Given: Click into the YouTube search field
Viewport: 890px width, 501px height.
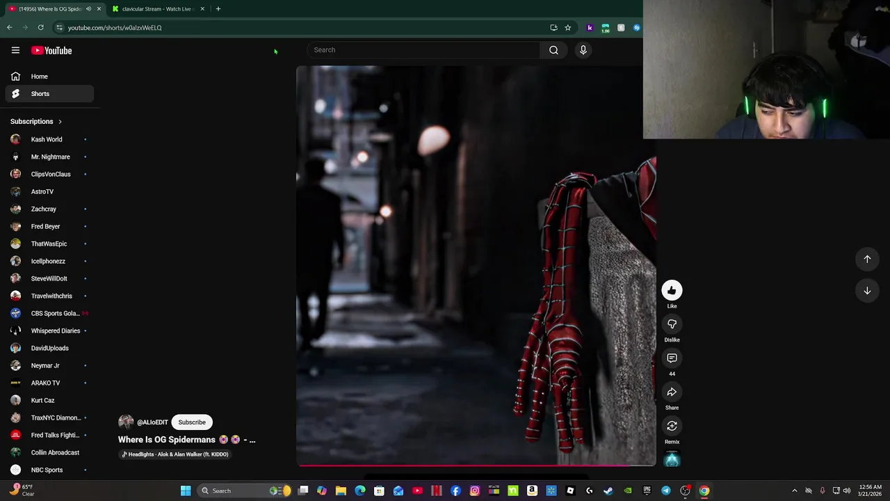Looking at the screenshot, I should point(424,50).
